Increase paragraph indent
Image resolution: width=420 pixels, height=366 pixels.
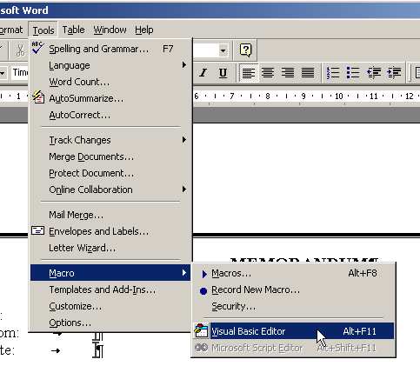[394, 73]
